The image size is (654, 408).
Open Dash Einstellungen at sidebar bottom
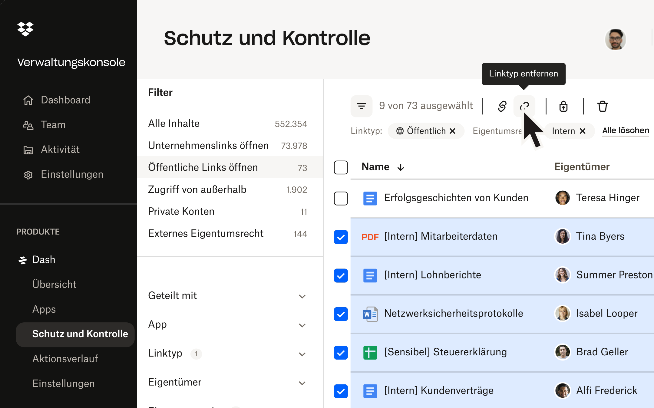click(x=64, y=383)
